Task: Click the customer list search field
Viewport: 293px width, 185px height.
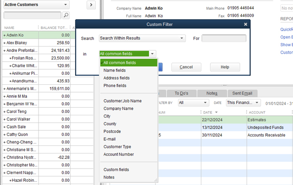Action: [32, 16]
